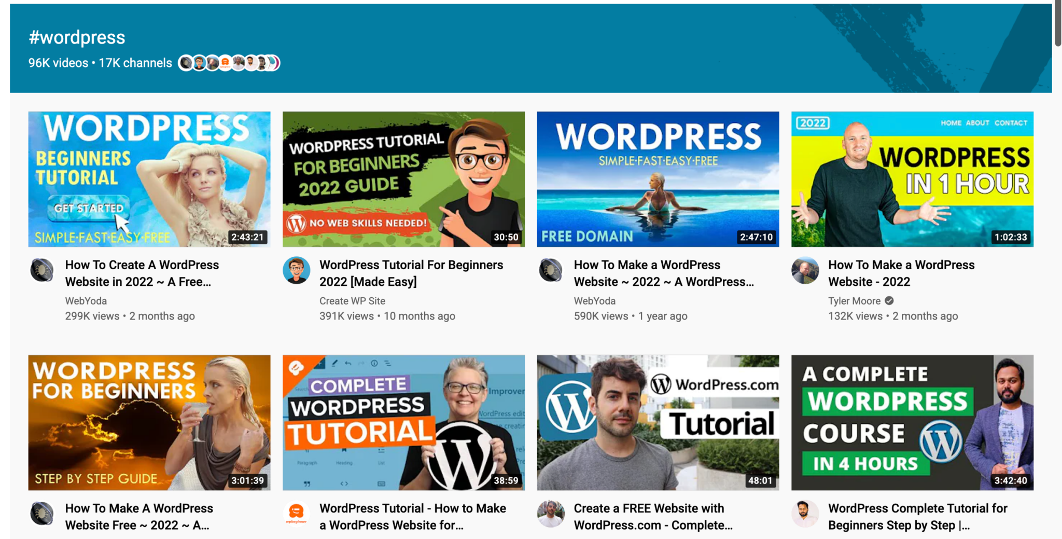Open title "WordPress Tutorial For Beginners 2022 [Made Easy]"
Image resolution: width=1062 pixels, height=539 pixels.
point(411,273)
